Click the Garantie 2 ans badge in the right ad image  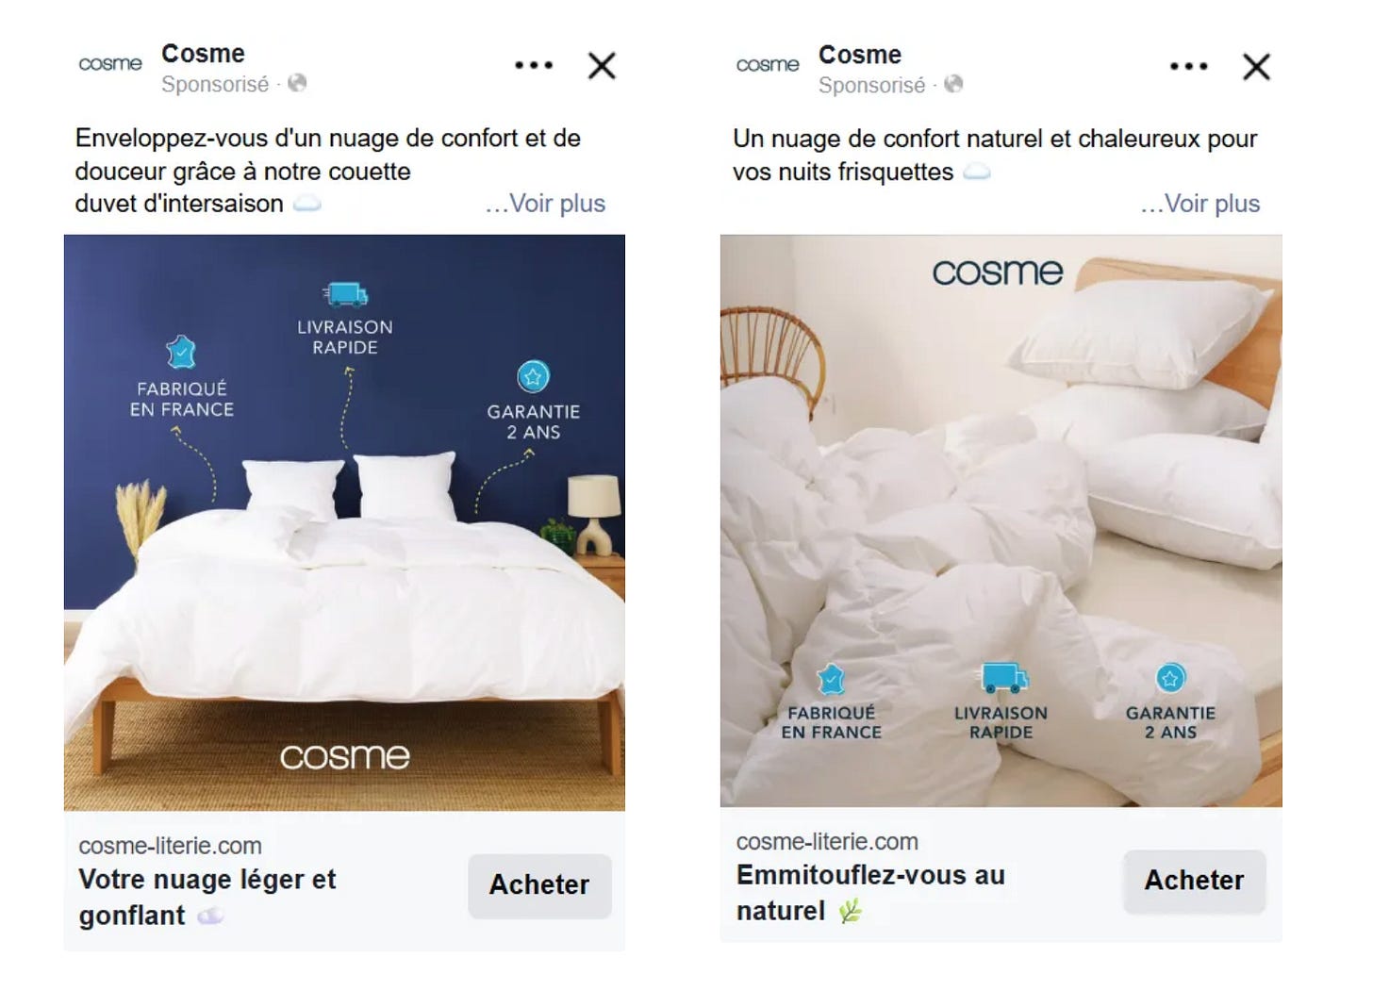[1170, 703]
